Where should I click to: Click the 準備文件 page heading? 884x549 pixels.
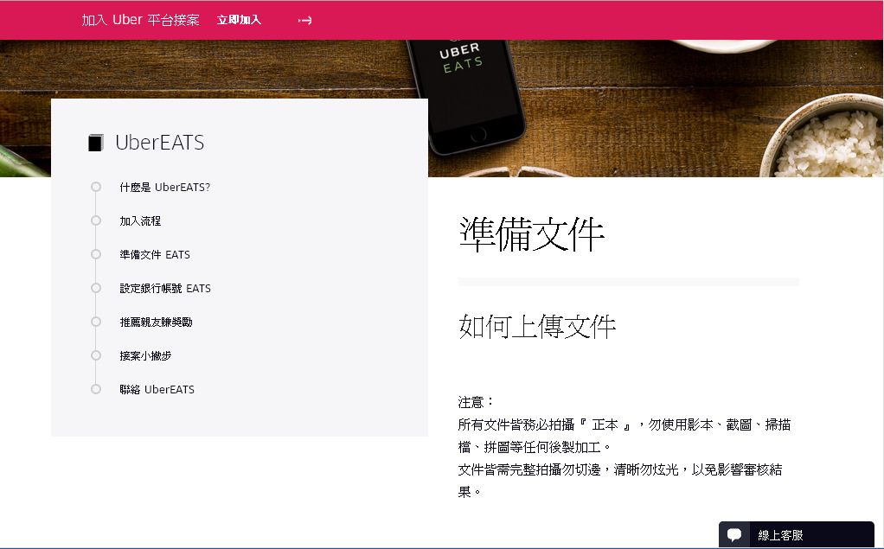(532, 234)
